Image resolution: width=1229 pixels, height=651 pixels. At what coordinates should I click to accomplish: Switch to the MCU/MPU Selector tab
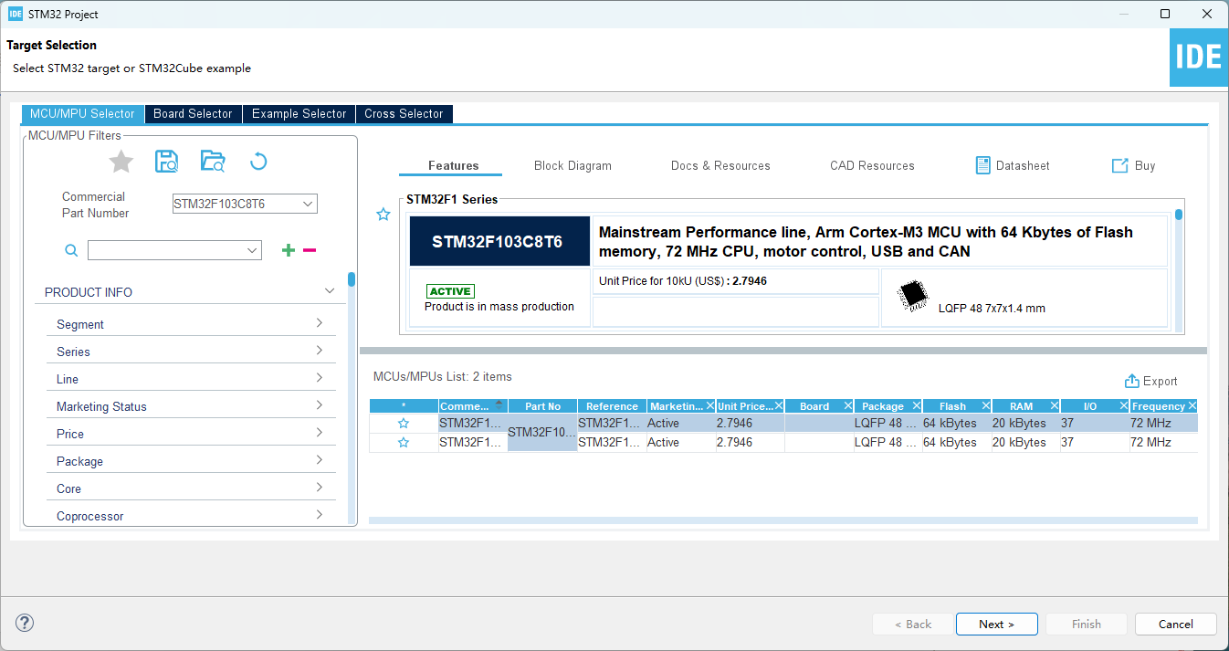coord(82,114)
